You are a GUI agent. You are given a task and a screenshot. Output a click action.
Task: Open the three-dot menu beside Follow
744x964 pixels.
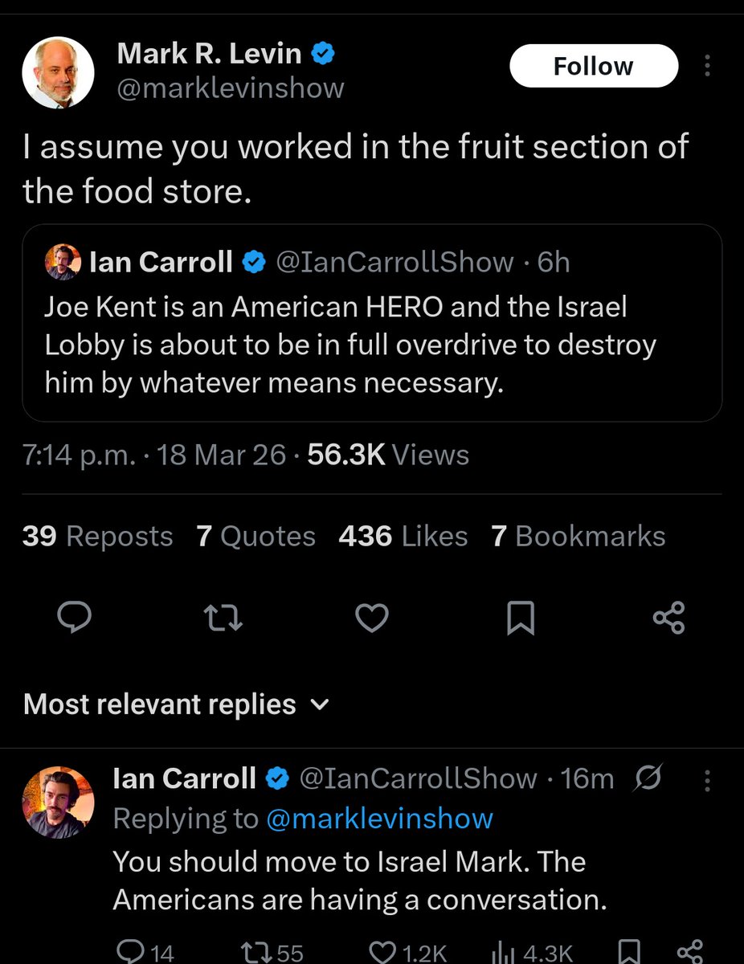pyautogui.click(x=707, y=66)
